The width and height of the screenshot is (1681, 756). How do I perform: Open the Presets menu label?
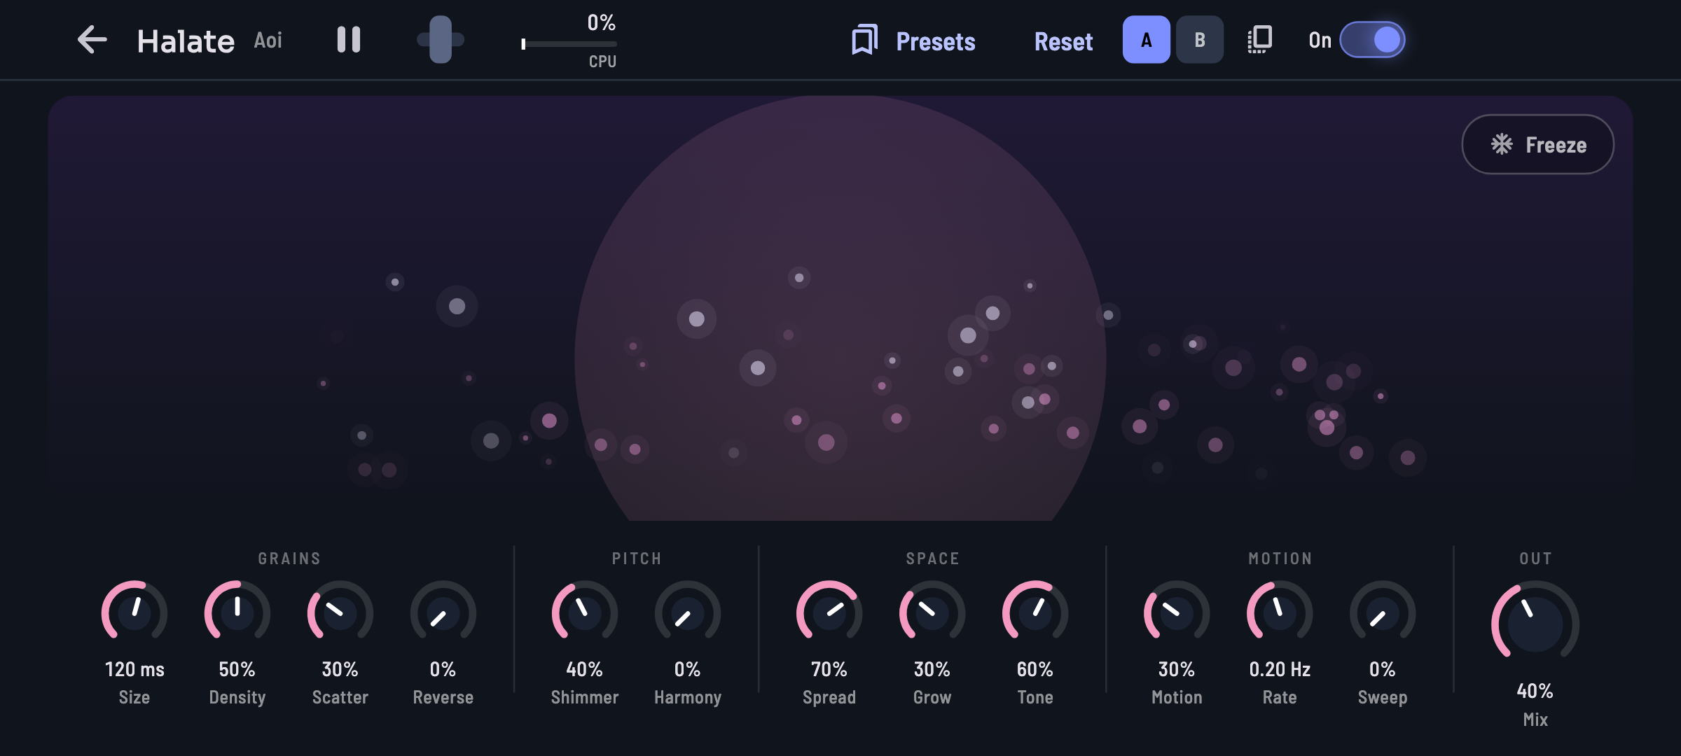(936, 41)
